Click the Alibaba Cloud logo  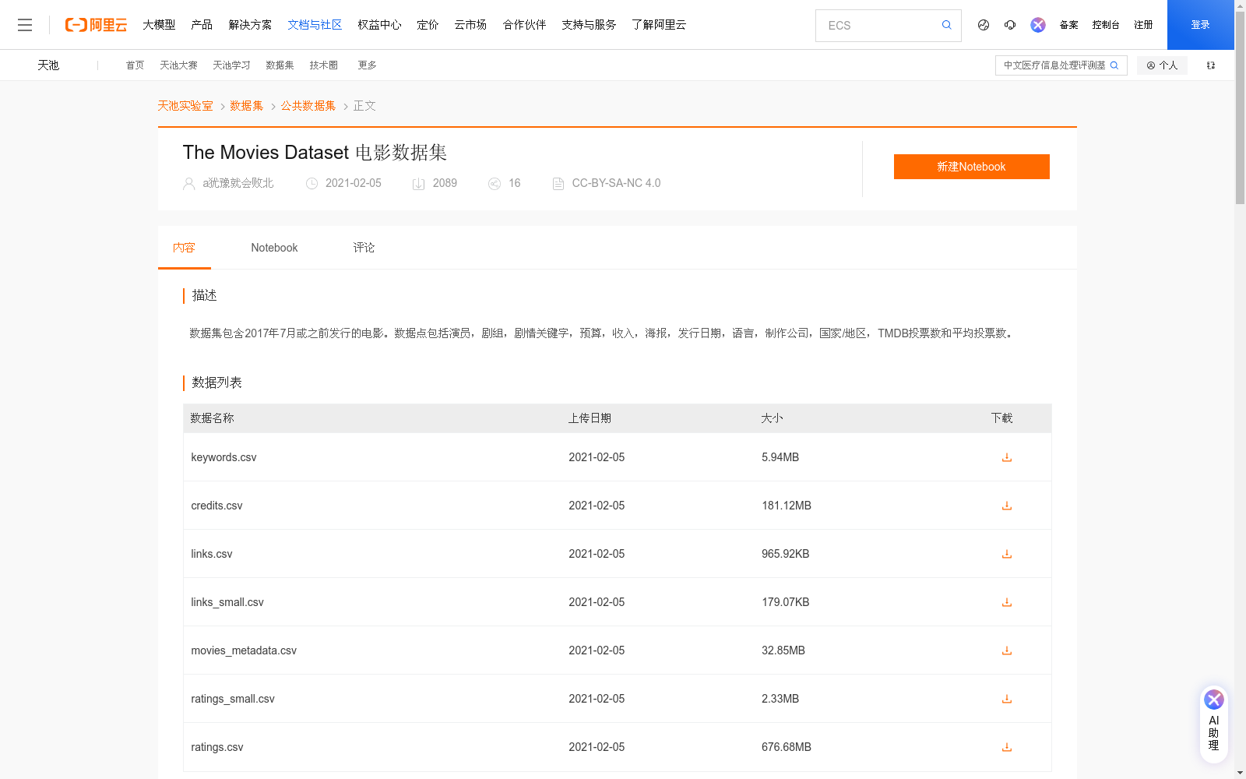click(x=96, y=25)
